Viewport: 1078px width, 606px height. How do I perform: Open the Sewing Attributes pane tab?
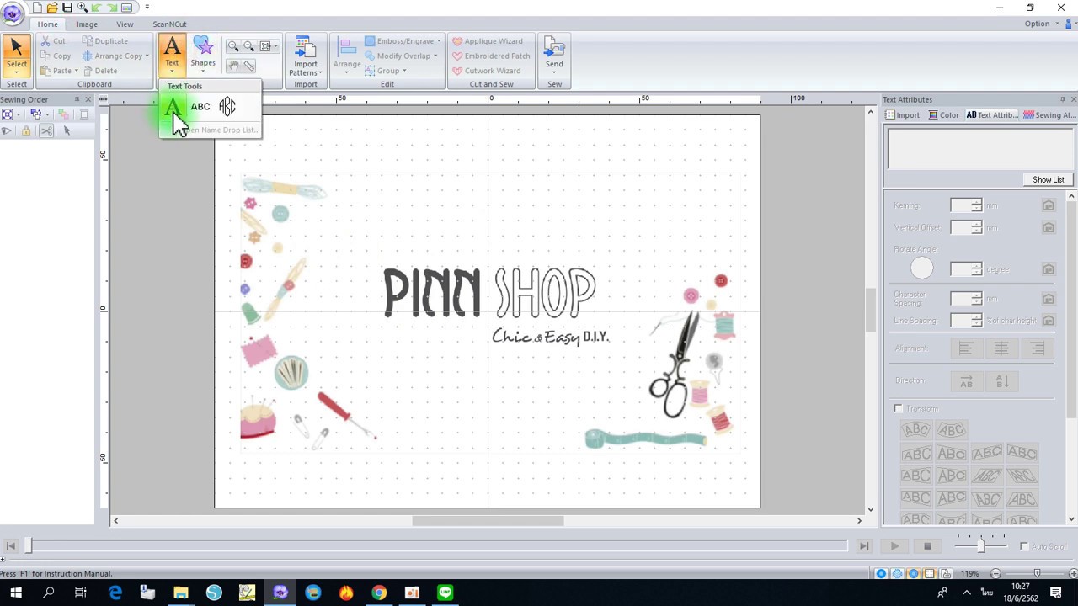(1048, 115)
